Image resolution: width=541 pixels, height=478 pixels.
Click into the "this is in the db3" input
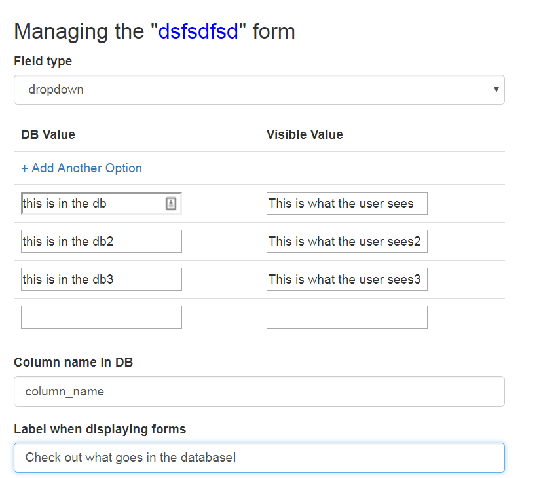101,280
